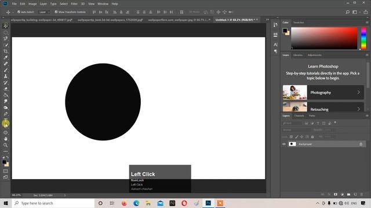Open the Search icon in options bar
This screenshot has width=371, height=208.
347,12
